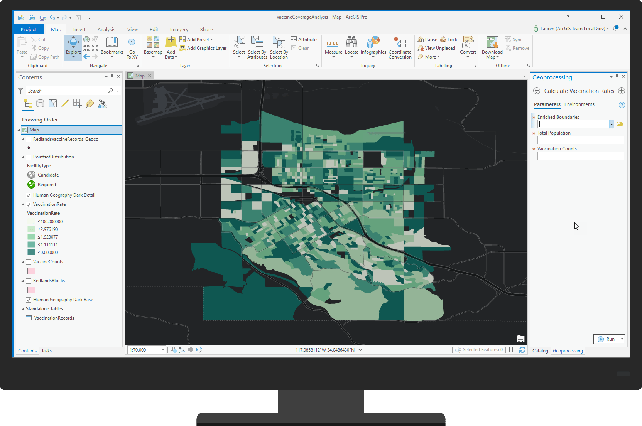Screen dimensions: 642x426
Task: Open the Imagery ribbon tab
Action: pos(179,29)
